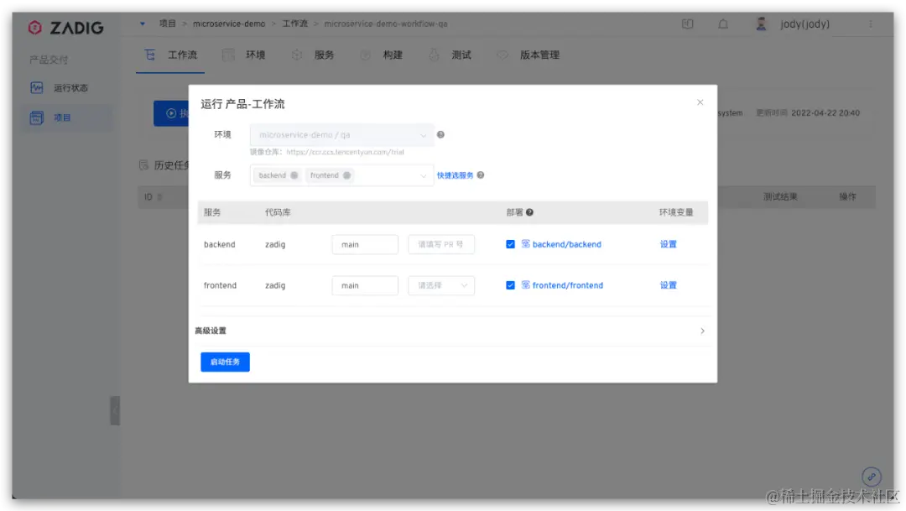Click the 历史任务 list icon

pyautogui.click(x=144, y=165)
